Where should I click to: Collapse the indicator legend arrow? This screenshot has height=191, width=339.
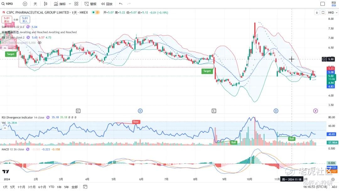5,48
